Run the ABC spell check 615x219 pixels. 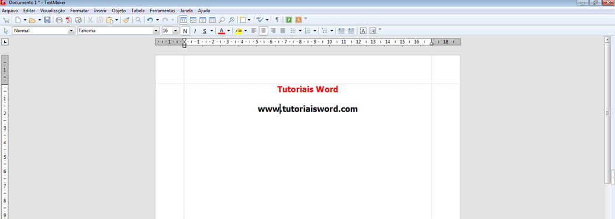tap(260, 20)
